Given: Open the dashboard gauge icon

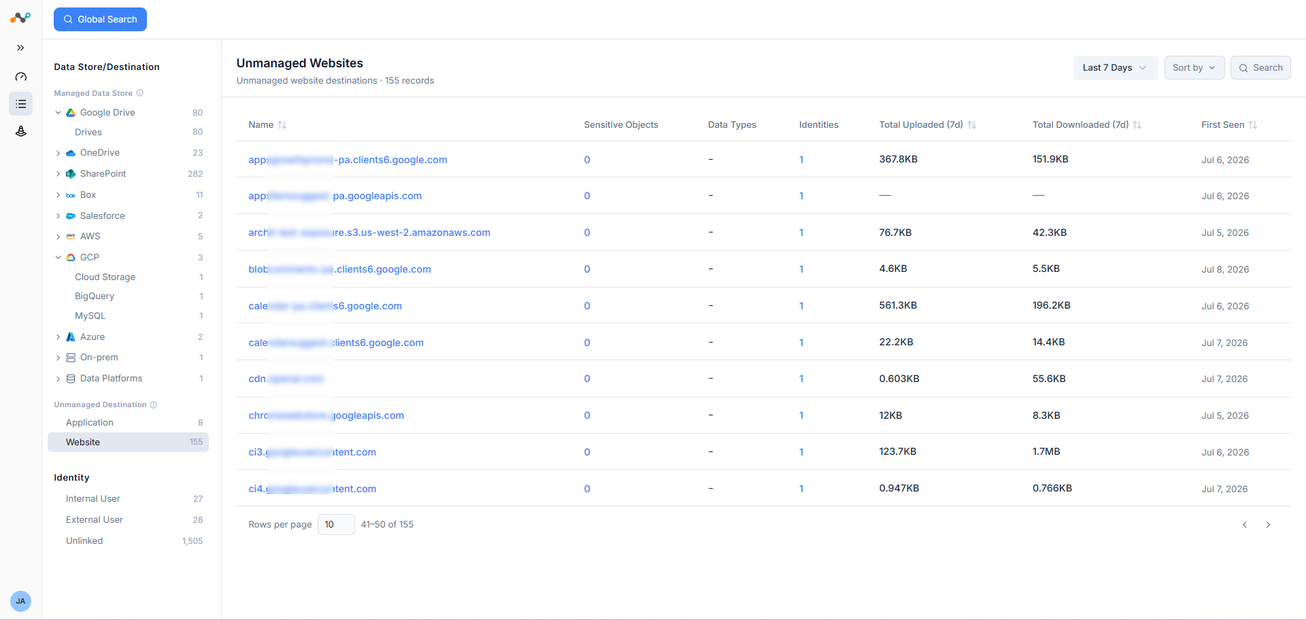Looking at the screenshot, I should coord(21,77).
